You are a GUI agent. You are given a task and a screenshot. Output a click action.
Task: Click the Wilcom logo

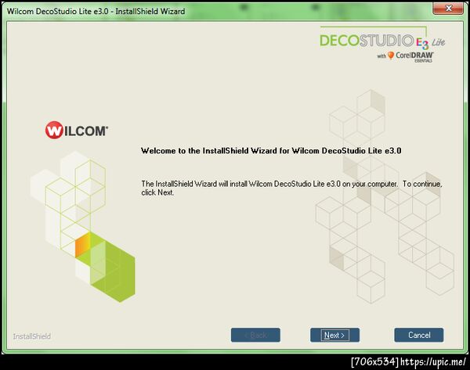coord(77,130)
